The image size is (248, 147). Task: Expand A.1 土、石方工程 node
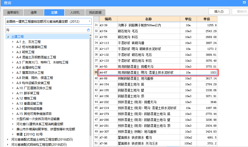[x=13, y=42]
